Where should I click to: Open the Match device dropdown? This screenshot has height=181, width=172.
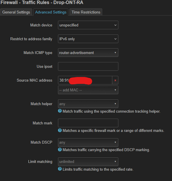tap(88, 25)
